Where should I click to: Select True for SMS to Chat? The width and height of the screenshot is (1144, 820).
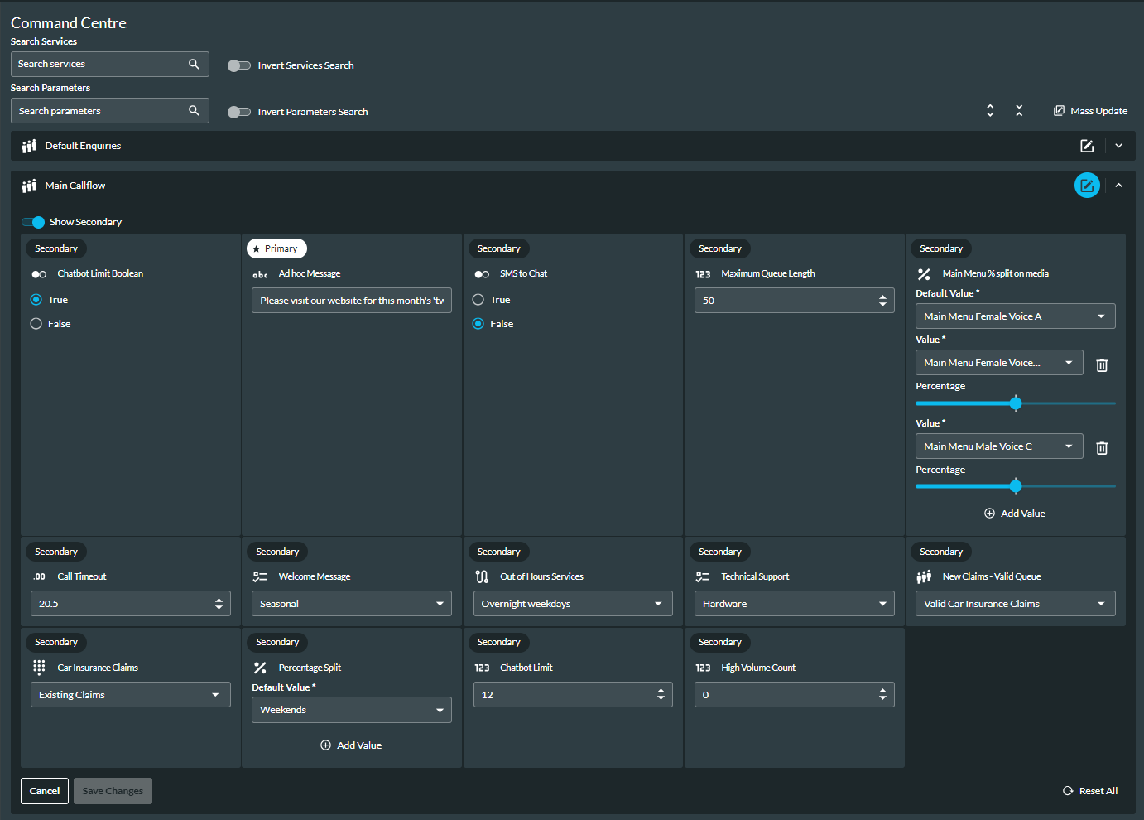point(478,300)
